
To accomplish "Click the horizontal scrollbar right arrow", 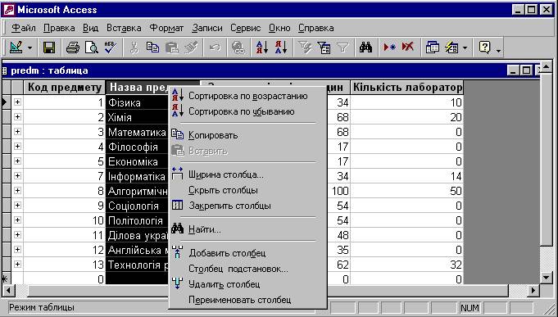I will pos(533,290).
